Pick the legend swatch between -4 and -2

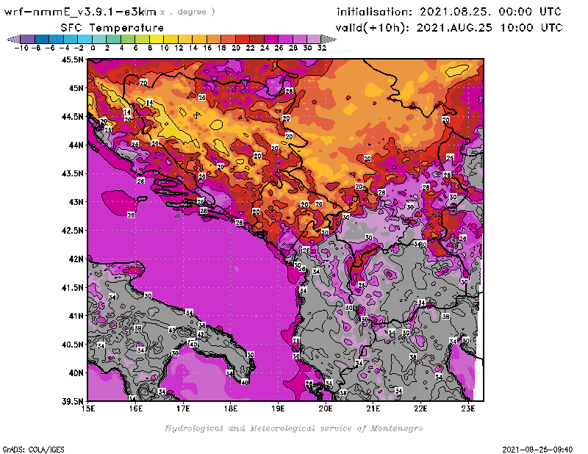(x=71, y=39)
